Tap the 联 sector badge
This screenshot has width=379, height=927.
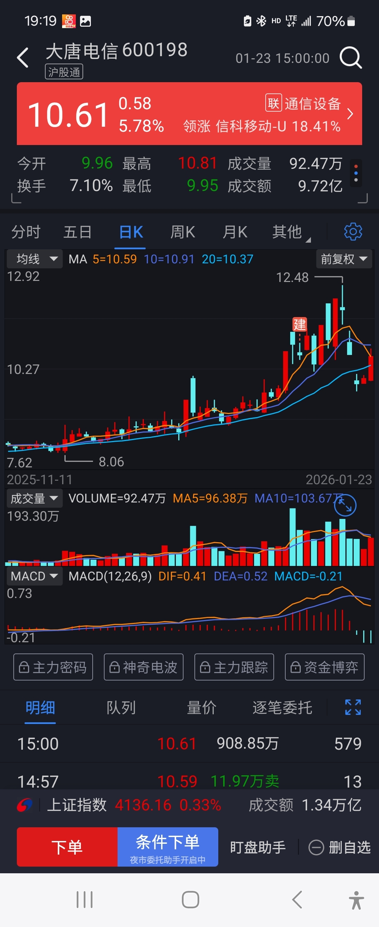tap(273, 103)
